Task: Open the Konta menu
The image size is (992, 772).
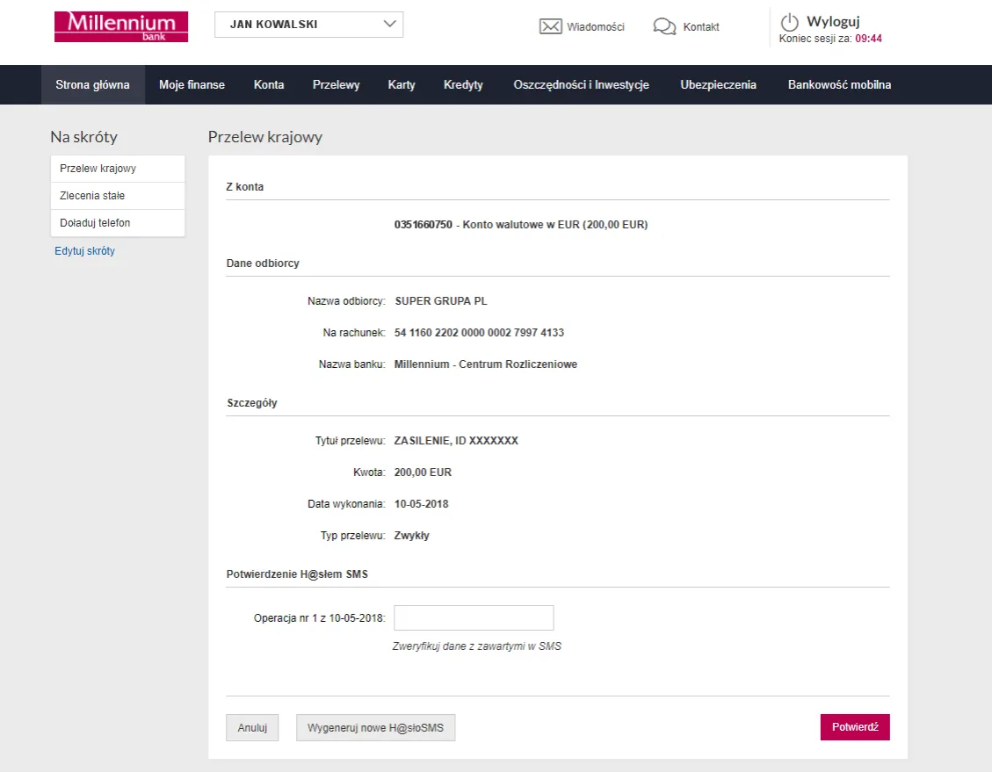Action: (x=269, y=85)
